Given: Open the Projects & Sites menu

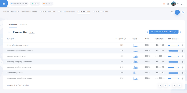Looking at the screenshot, I should (x=19, y=4).
